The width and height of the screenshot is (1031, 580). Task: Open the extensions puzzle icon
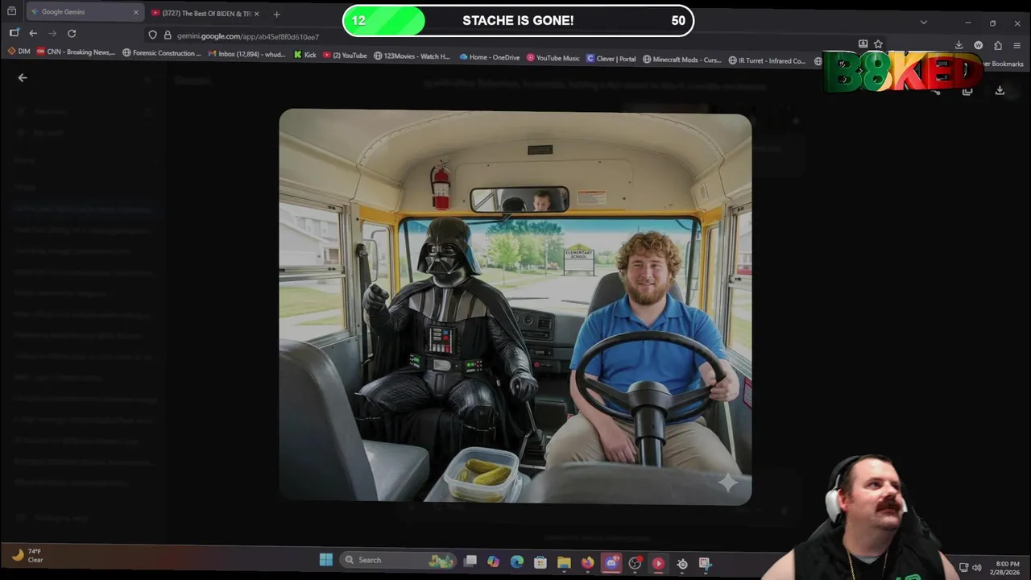[x=998, y=45]
